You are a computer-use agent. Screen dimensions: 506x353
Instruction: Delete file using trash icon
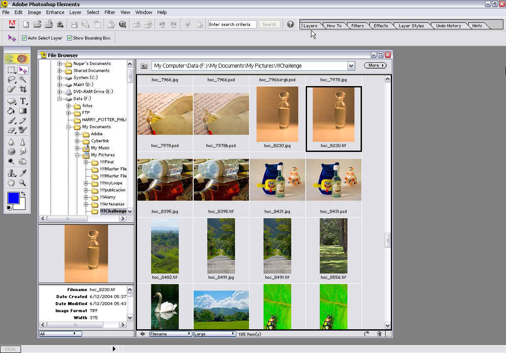(379, 334)
